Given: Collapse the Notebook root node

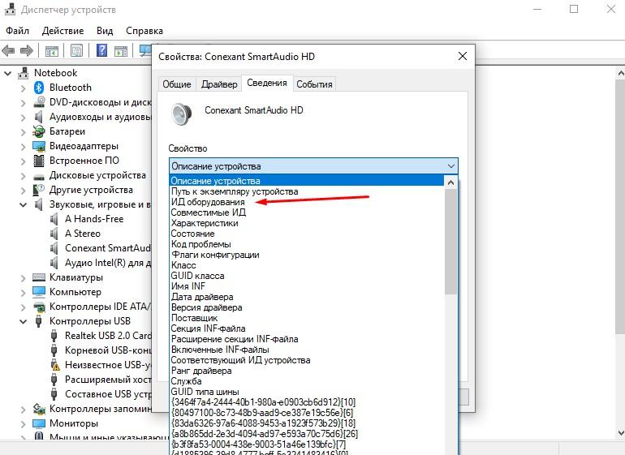Looking at the screenshot, I should point(8,73).
